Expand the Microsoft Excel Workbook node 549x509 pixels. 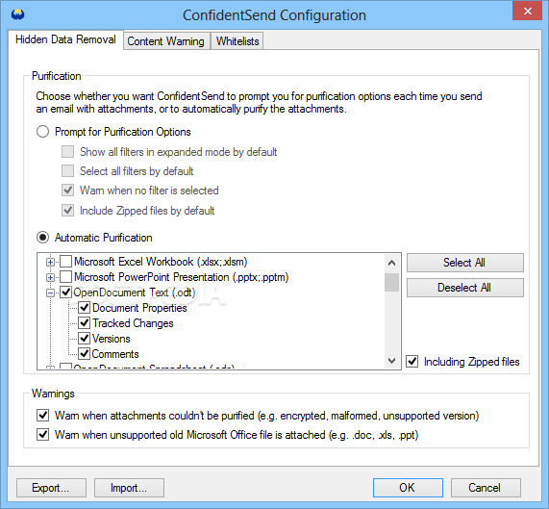50,262
